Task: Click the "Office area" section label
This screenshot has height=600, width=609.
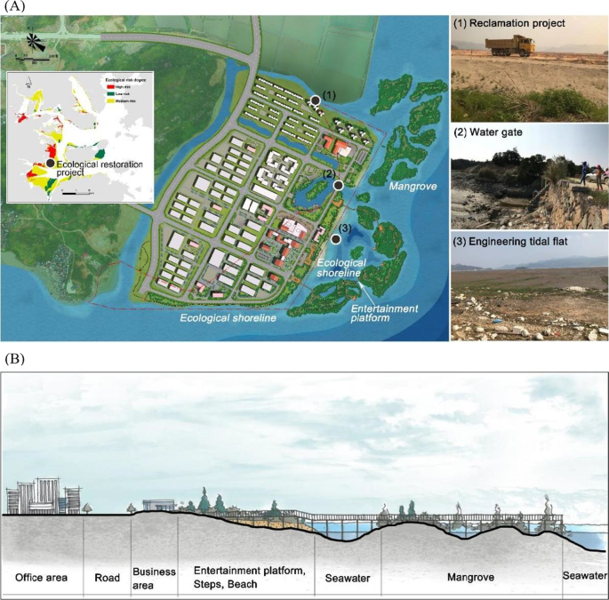Action: (x=41, y=578)
